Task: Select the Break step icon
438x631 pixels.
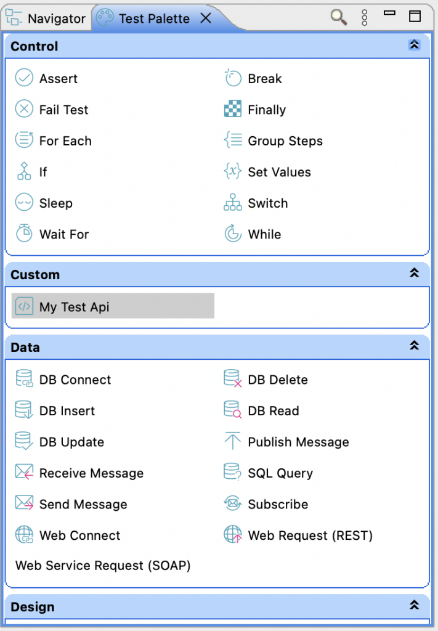Action: [x=232, y=78]
